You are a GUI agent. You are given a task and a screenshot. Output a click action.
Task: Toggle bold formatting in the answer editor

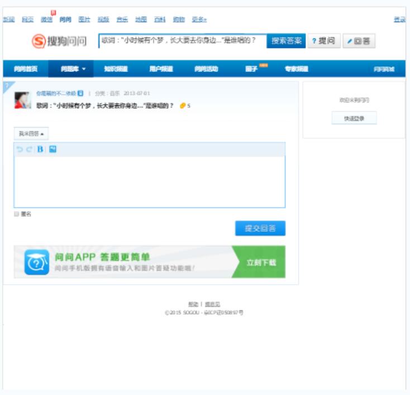tap(40, 150)
